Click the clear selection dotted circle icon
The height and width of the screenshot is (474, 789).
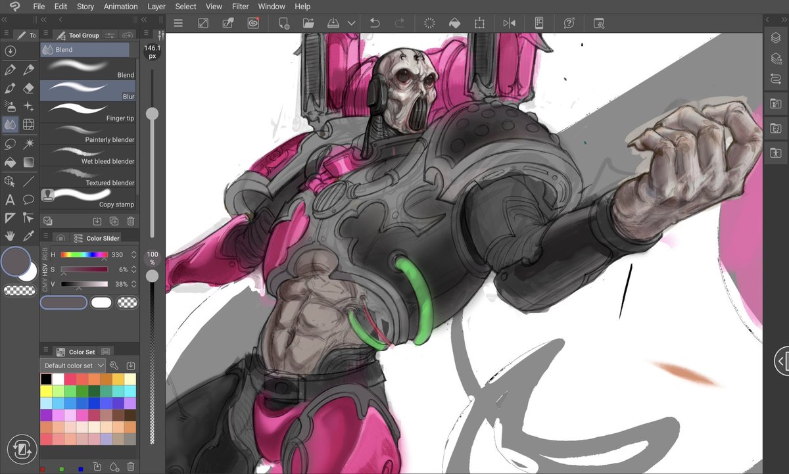point(429,23)
